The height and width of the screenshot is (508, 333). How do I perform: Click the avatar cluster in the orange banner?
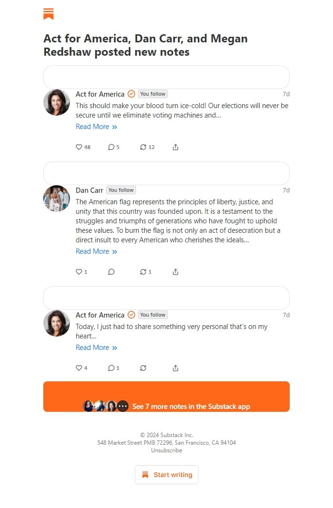click(x=106, y=406)
